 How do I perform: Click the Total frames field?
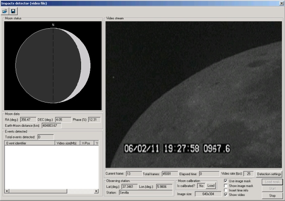pyautogui.click(x=169, y=174)
